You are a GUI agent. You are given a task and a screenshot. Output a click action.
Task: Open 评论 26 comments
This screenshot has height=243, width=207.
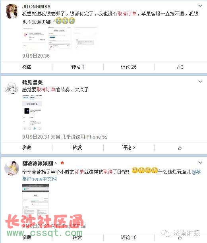pos(129,67)
